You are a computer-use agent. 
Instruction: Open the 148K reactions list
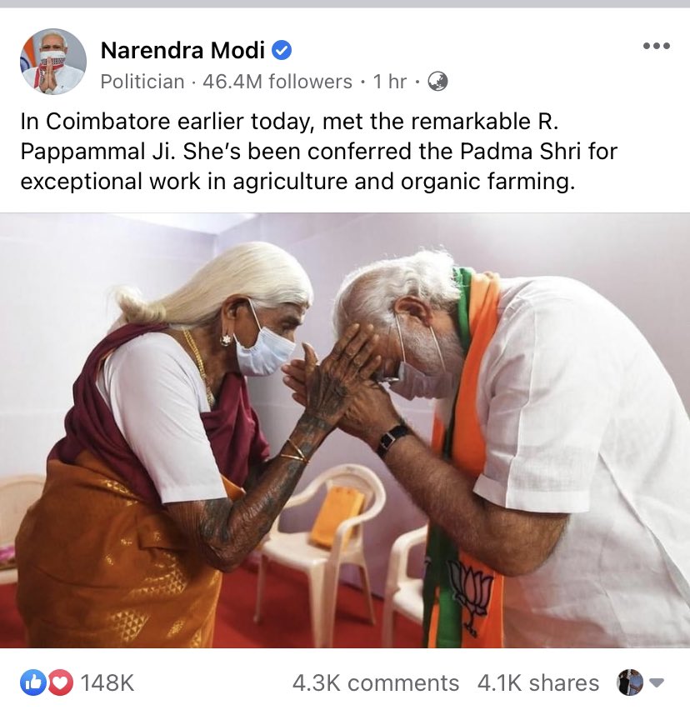tap(107, 682)
